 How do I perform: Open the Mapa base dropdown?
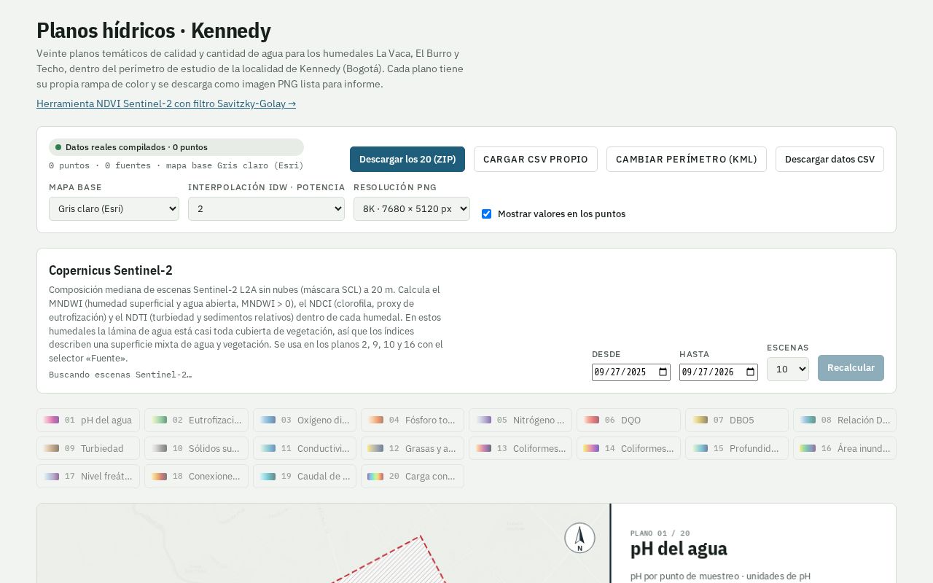point(114,208)
